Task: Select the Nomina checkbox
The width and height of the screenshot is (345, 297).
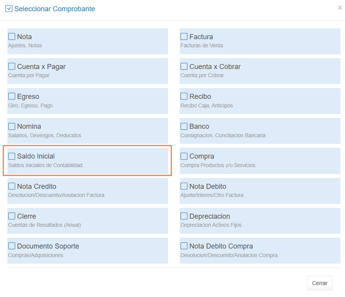Action: 12,126
